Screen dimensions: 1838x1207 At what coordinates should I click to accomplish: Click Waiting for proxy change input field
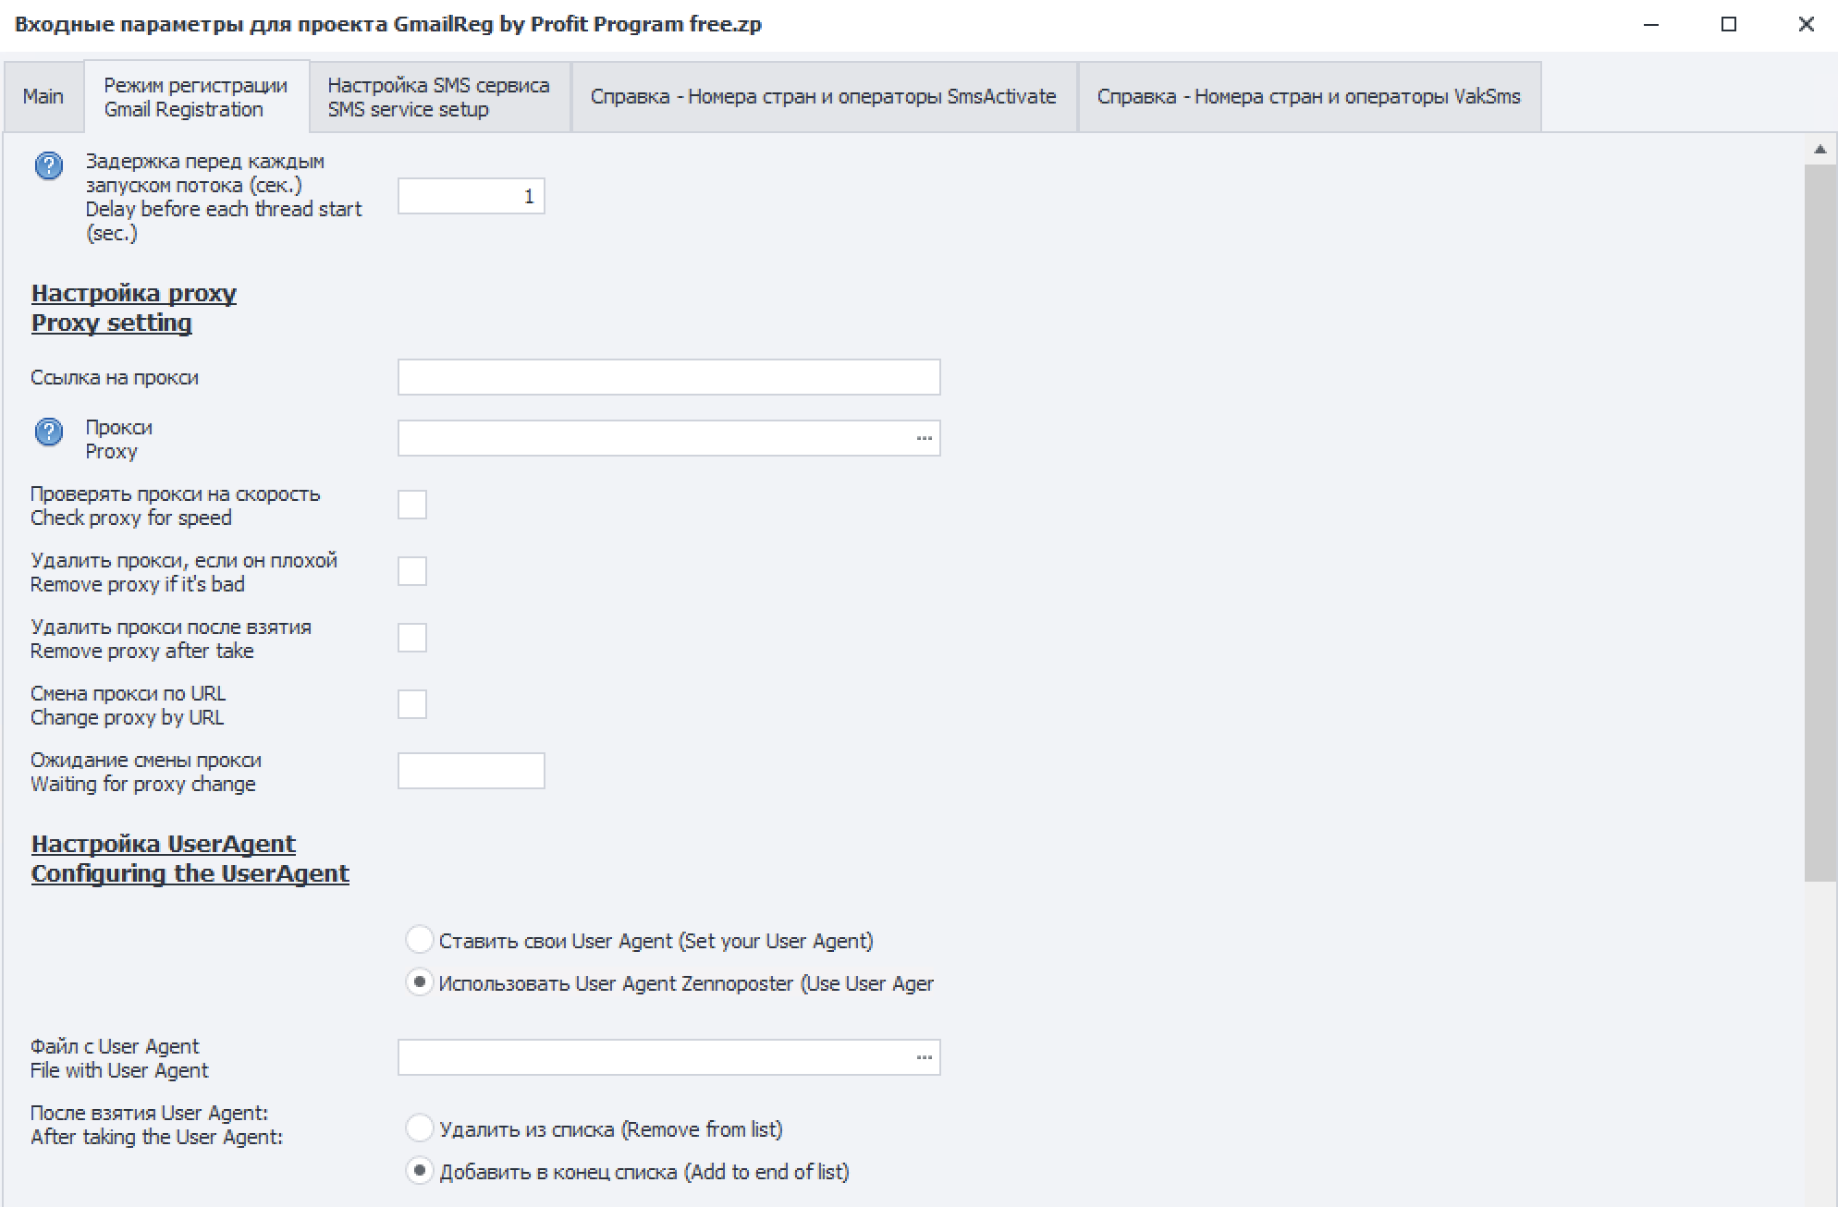click(x=471, y=771)
